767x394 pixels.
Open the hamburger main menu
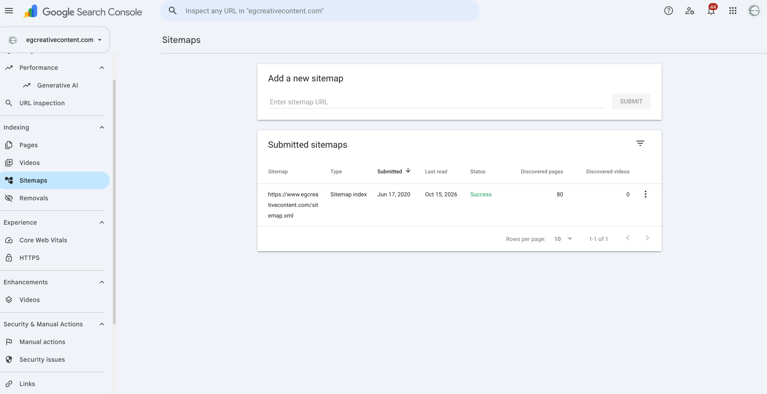point(9,11)
